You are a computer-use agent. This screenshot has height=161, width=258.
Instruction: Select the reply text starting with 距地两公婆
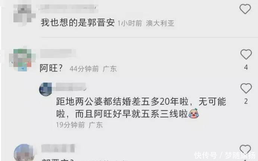click(x=141, y=108)
